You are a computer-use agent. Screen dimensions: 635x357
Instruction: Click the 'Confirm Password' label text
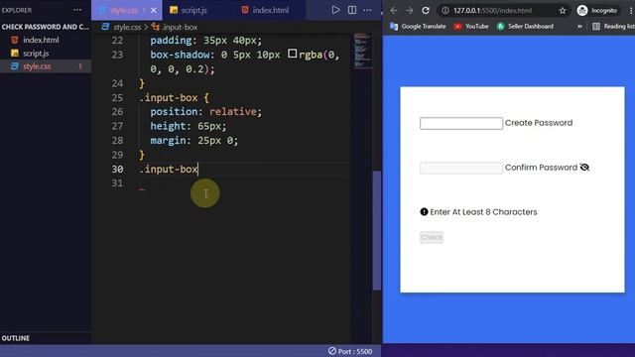click(x=541, y=168)
